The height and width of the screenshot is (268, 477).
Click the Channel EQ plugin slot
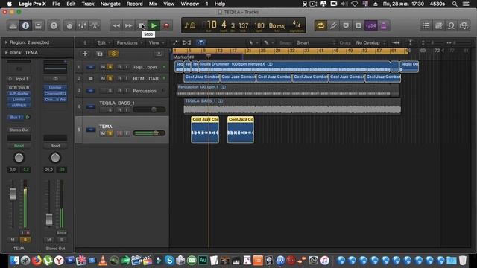[55, 94]
